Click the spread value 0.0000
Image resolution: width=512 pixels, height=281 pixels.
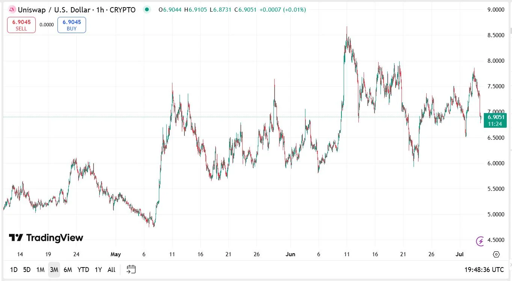pyautogui.click(x=47, y=25)
